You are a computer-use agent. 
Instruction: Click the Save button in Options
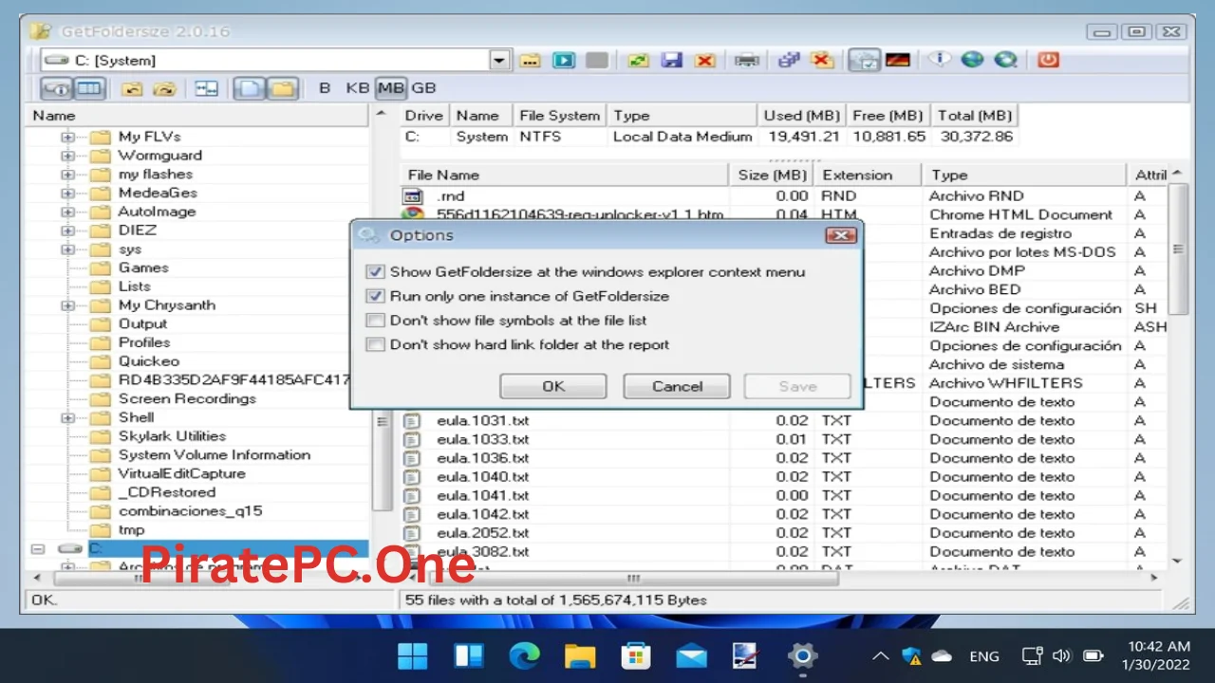pyautogui.click(x=797, y=386)
